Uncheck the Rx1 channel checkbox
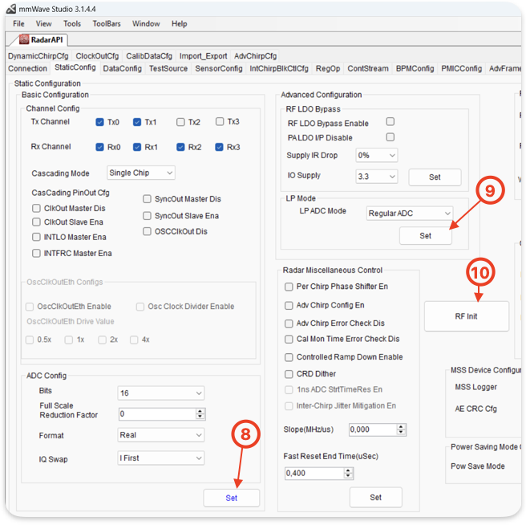The width and height of the screenshot is (526, 525). pos(137,147)
